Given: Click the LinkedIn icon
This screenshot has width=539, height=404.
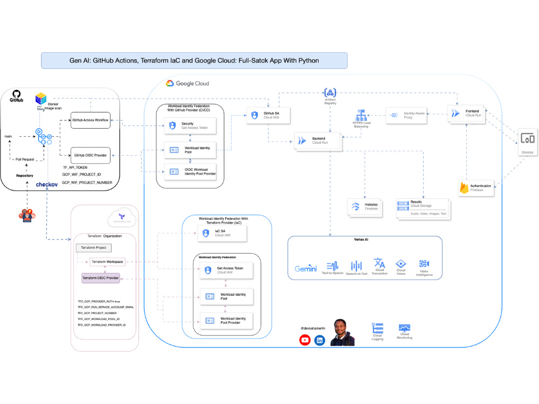Looking at the screenshot, I should point(320,340).
